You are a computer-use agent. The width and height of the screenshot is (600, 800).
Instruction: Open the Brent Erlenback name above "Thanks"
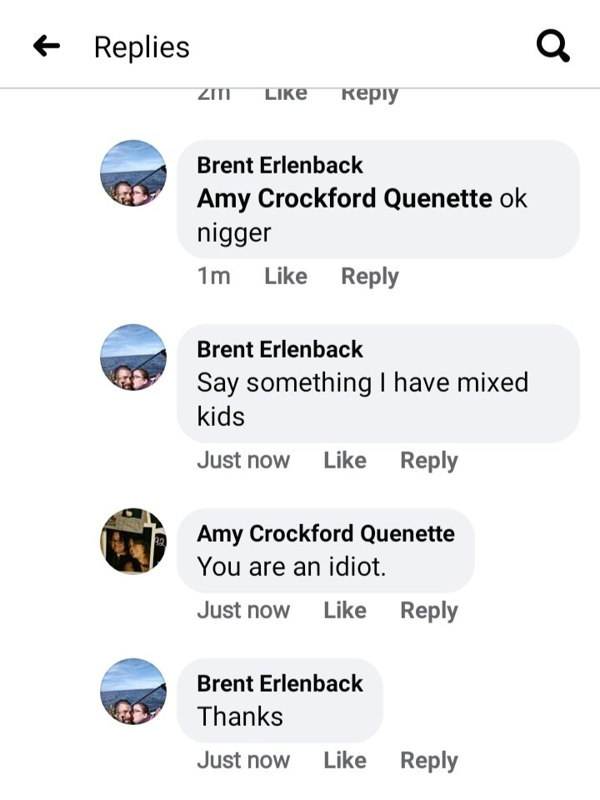point(280,683)
